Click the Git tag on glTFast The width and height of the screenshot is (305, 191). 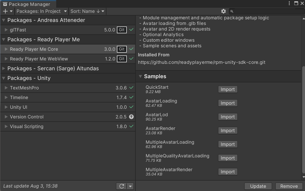click(122, 30)
